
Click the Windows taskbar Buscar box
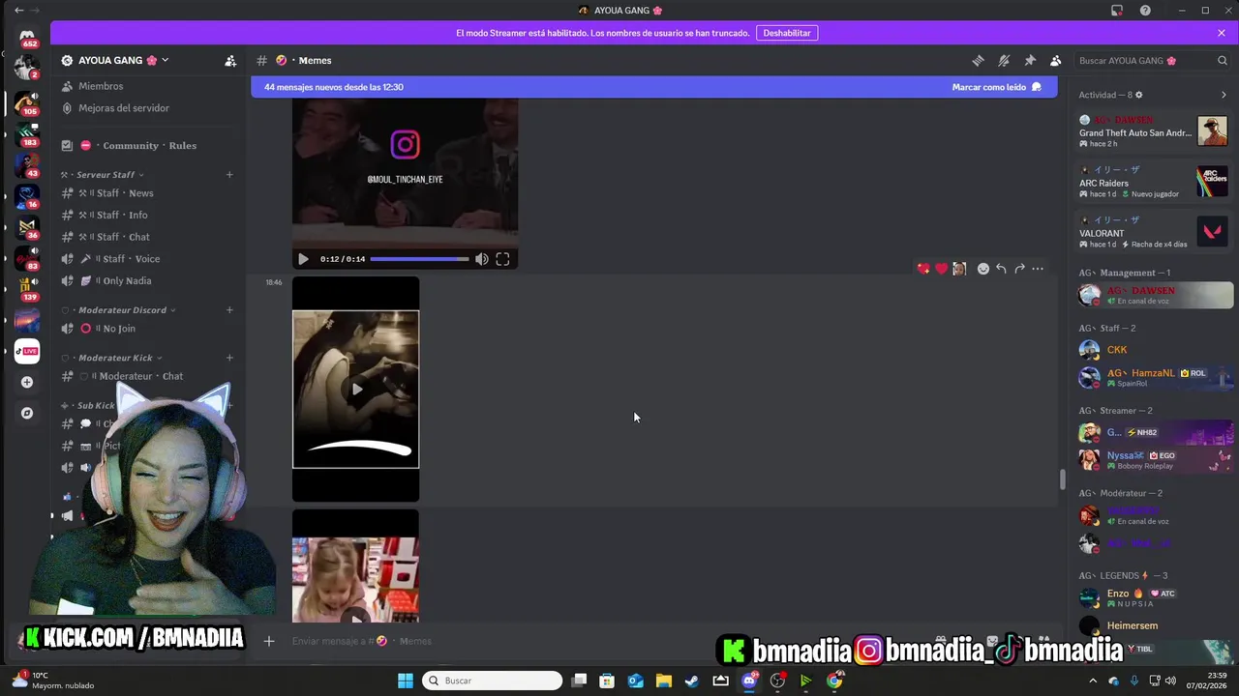[x=493, y=681]
